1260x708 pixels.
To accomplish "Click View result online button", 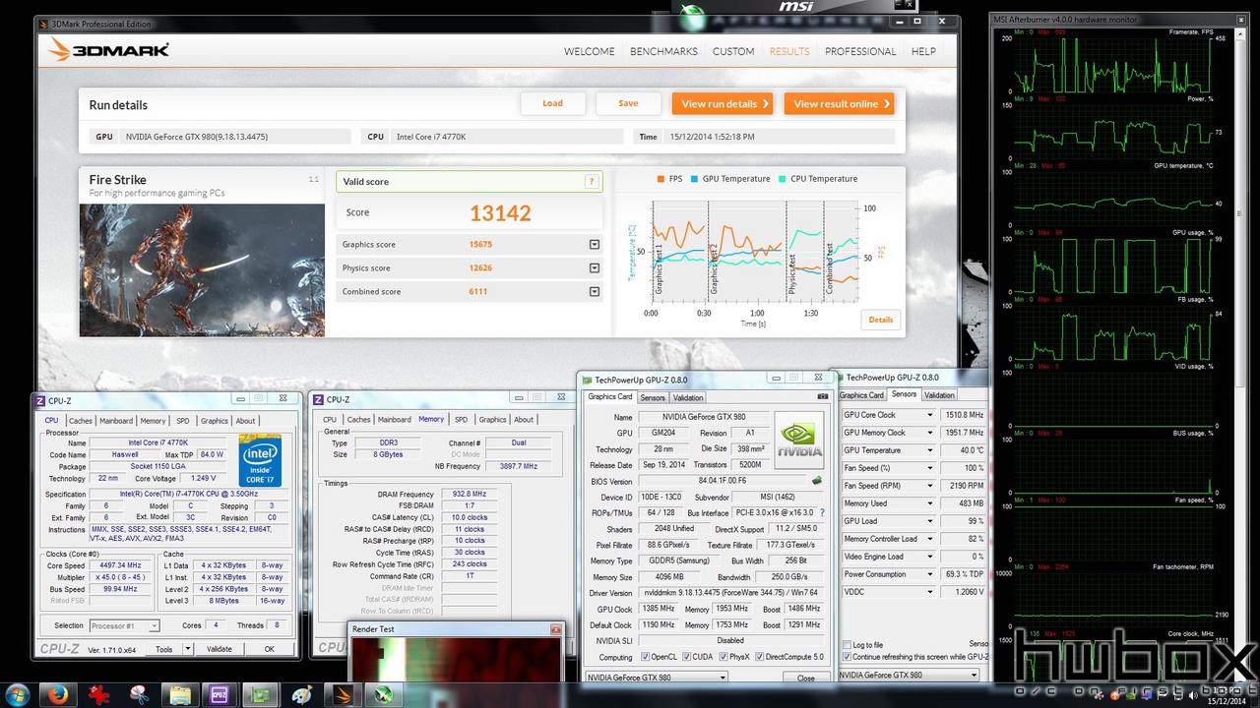I will (840, 103).
